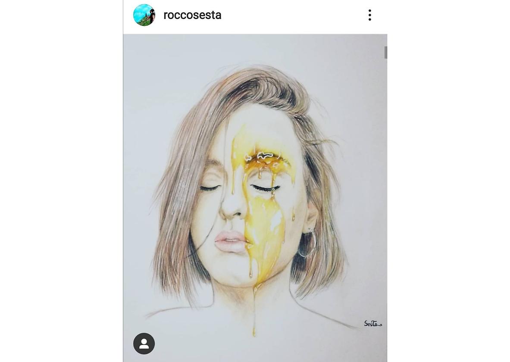This screenshot has height=362, width=510.
Task: Click the Sesta signature on the drawing
Action: coord(373,324)
